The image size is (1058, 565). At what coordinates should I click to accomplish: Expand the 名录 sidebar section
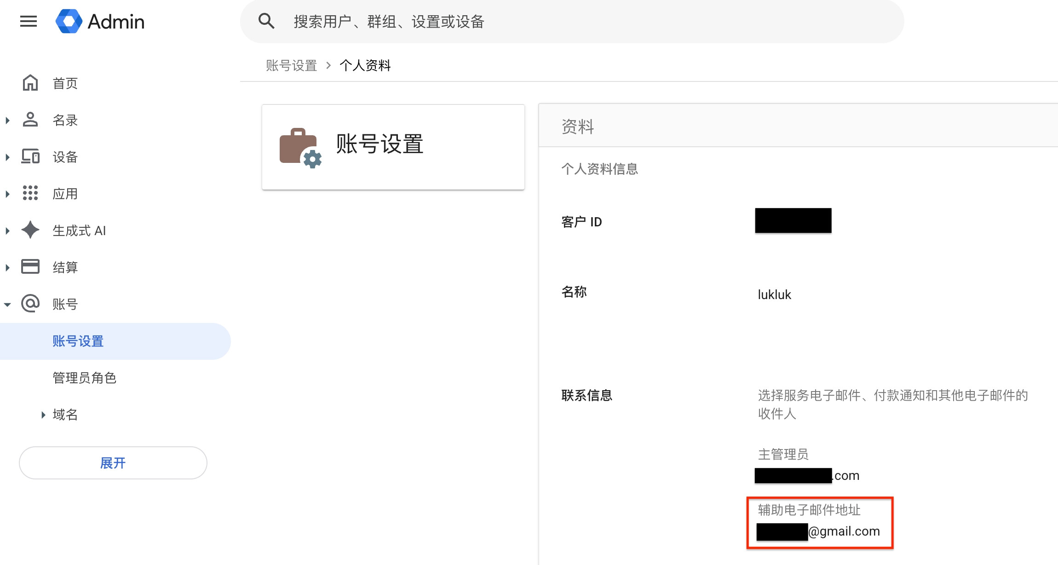tap(7, 121)
